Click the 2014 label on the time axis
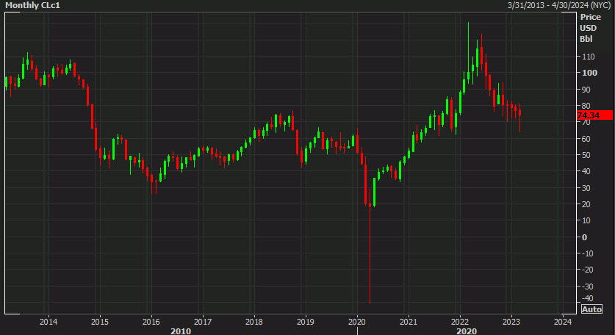 click(x=48, y=322)
